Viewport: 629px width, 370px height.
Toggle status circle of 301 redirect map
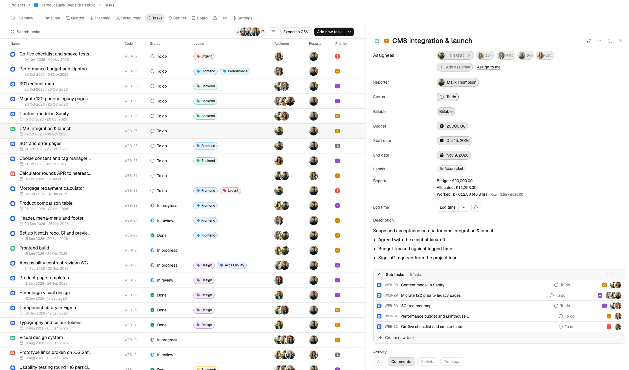pos(152,86)
